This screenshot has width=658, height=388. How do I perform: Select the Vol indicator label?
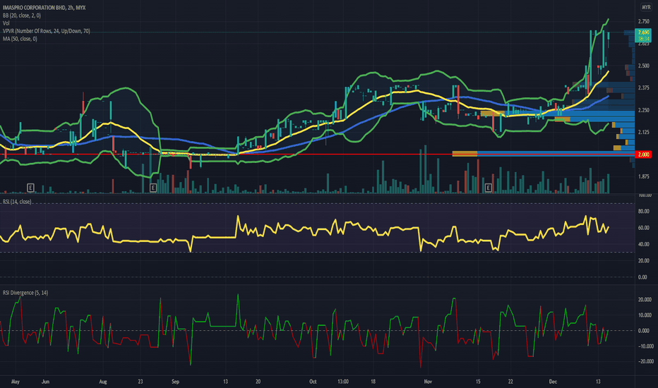point(6,23)
